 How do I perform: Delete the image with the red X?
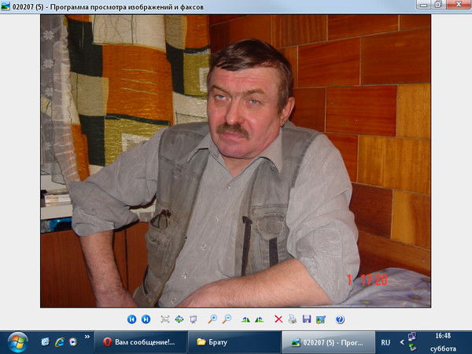pos(278,319)
